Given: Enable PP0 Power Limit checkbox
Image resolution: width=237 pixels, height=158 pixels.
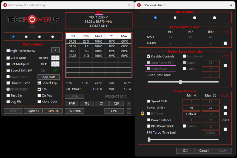Looking at the screenshot, I should tap(148, 126).
